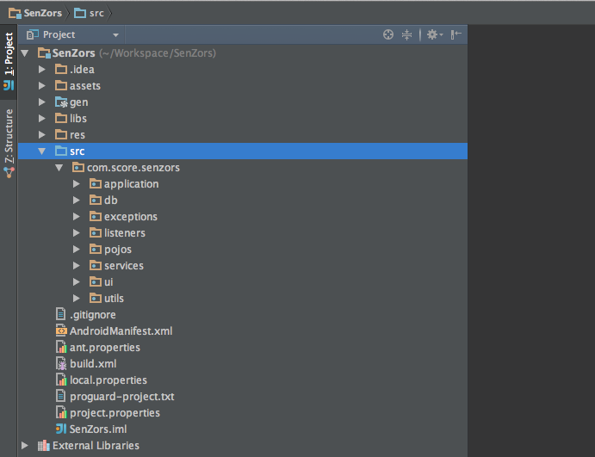595x457 pixels.
Task: Click the collapse all icon in toolbar
Action: click(406, 34)
